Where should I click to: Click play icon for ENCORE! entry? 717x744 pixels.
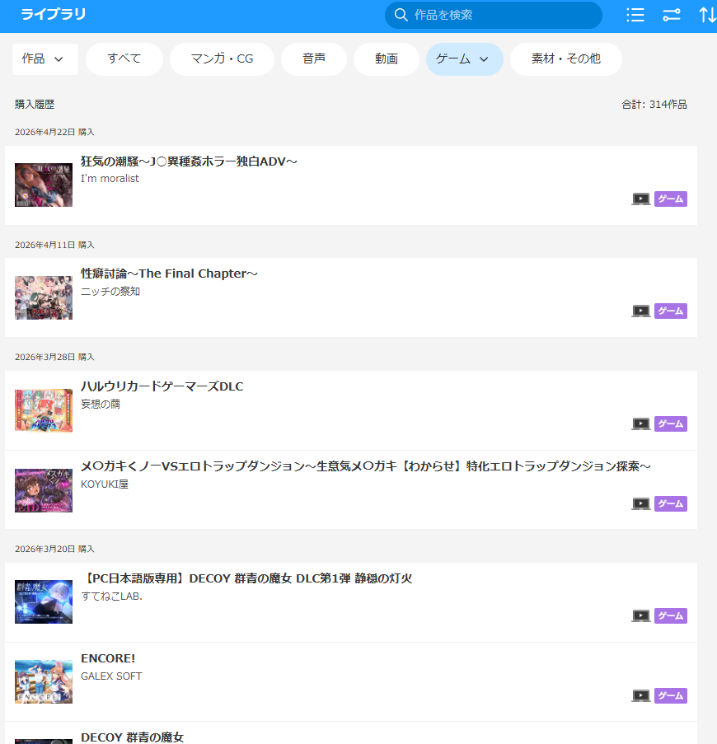(x=640, y=695)
